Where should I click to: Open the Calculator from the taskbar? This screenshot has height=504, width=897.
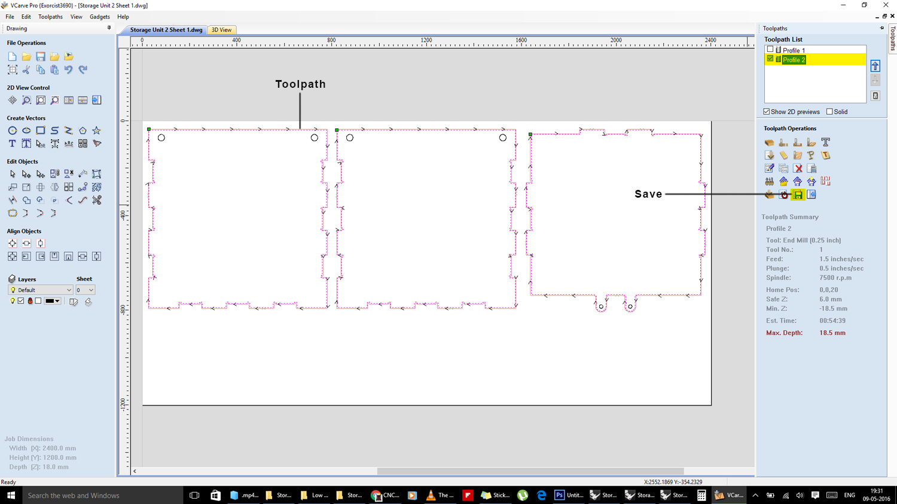(x=701, y=495)
